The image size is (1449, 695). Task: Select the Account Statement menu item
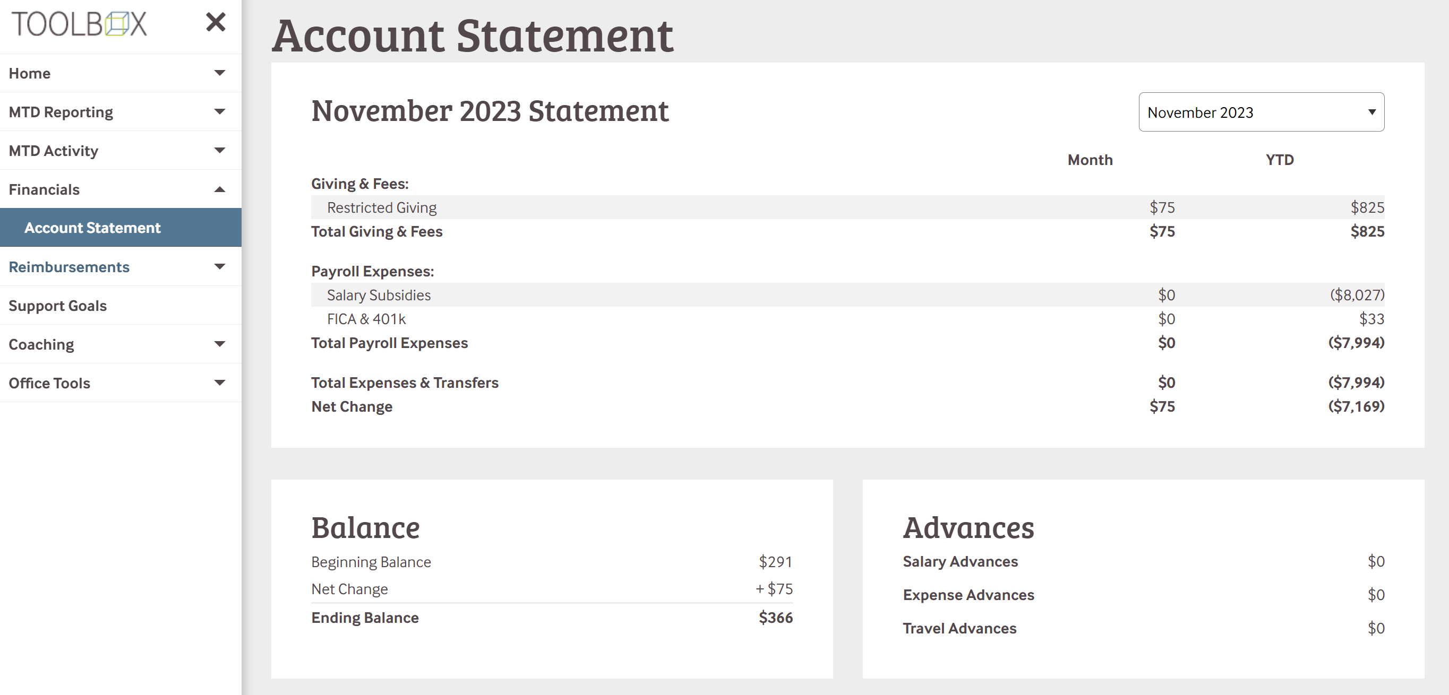tap(92, 228)
